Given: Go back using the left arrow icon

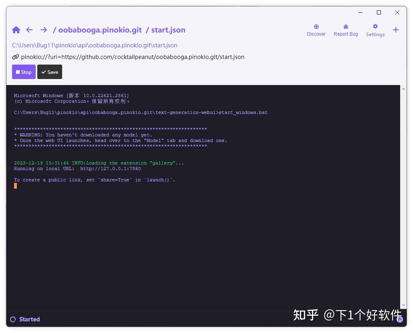Looking at the screenshot, I should point(29,30).
